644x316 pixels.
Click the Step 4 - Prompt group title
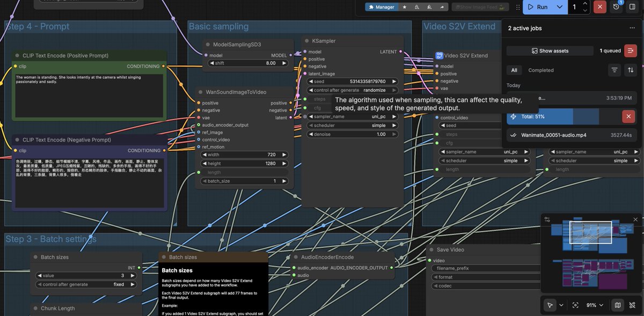(x=38, y=26)
